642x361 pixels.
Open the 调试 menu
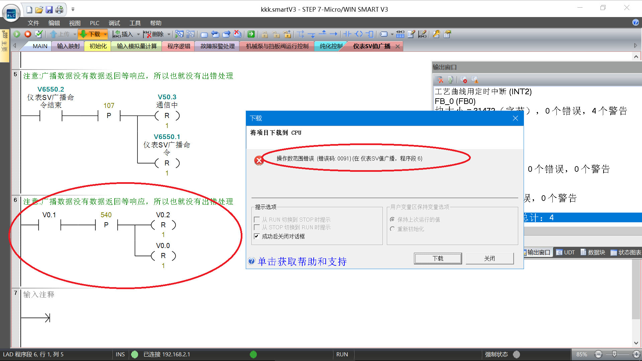(114, 23)
